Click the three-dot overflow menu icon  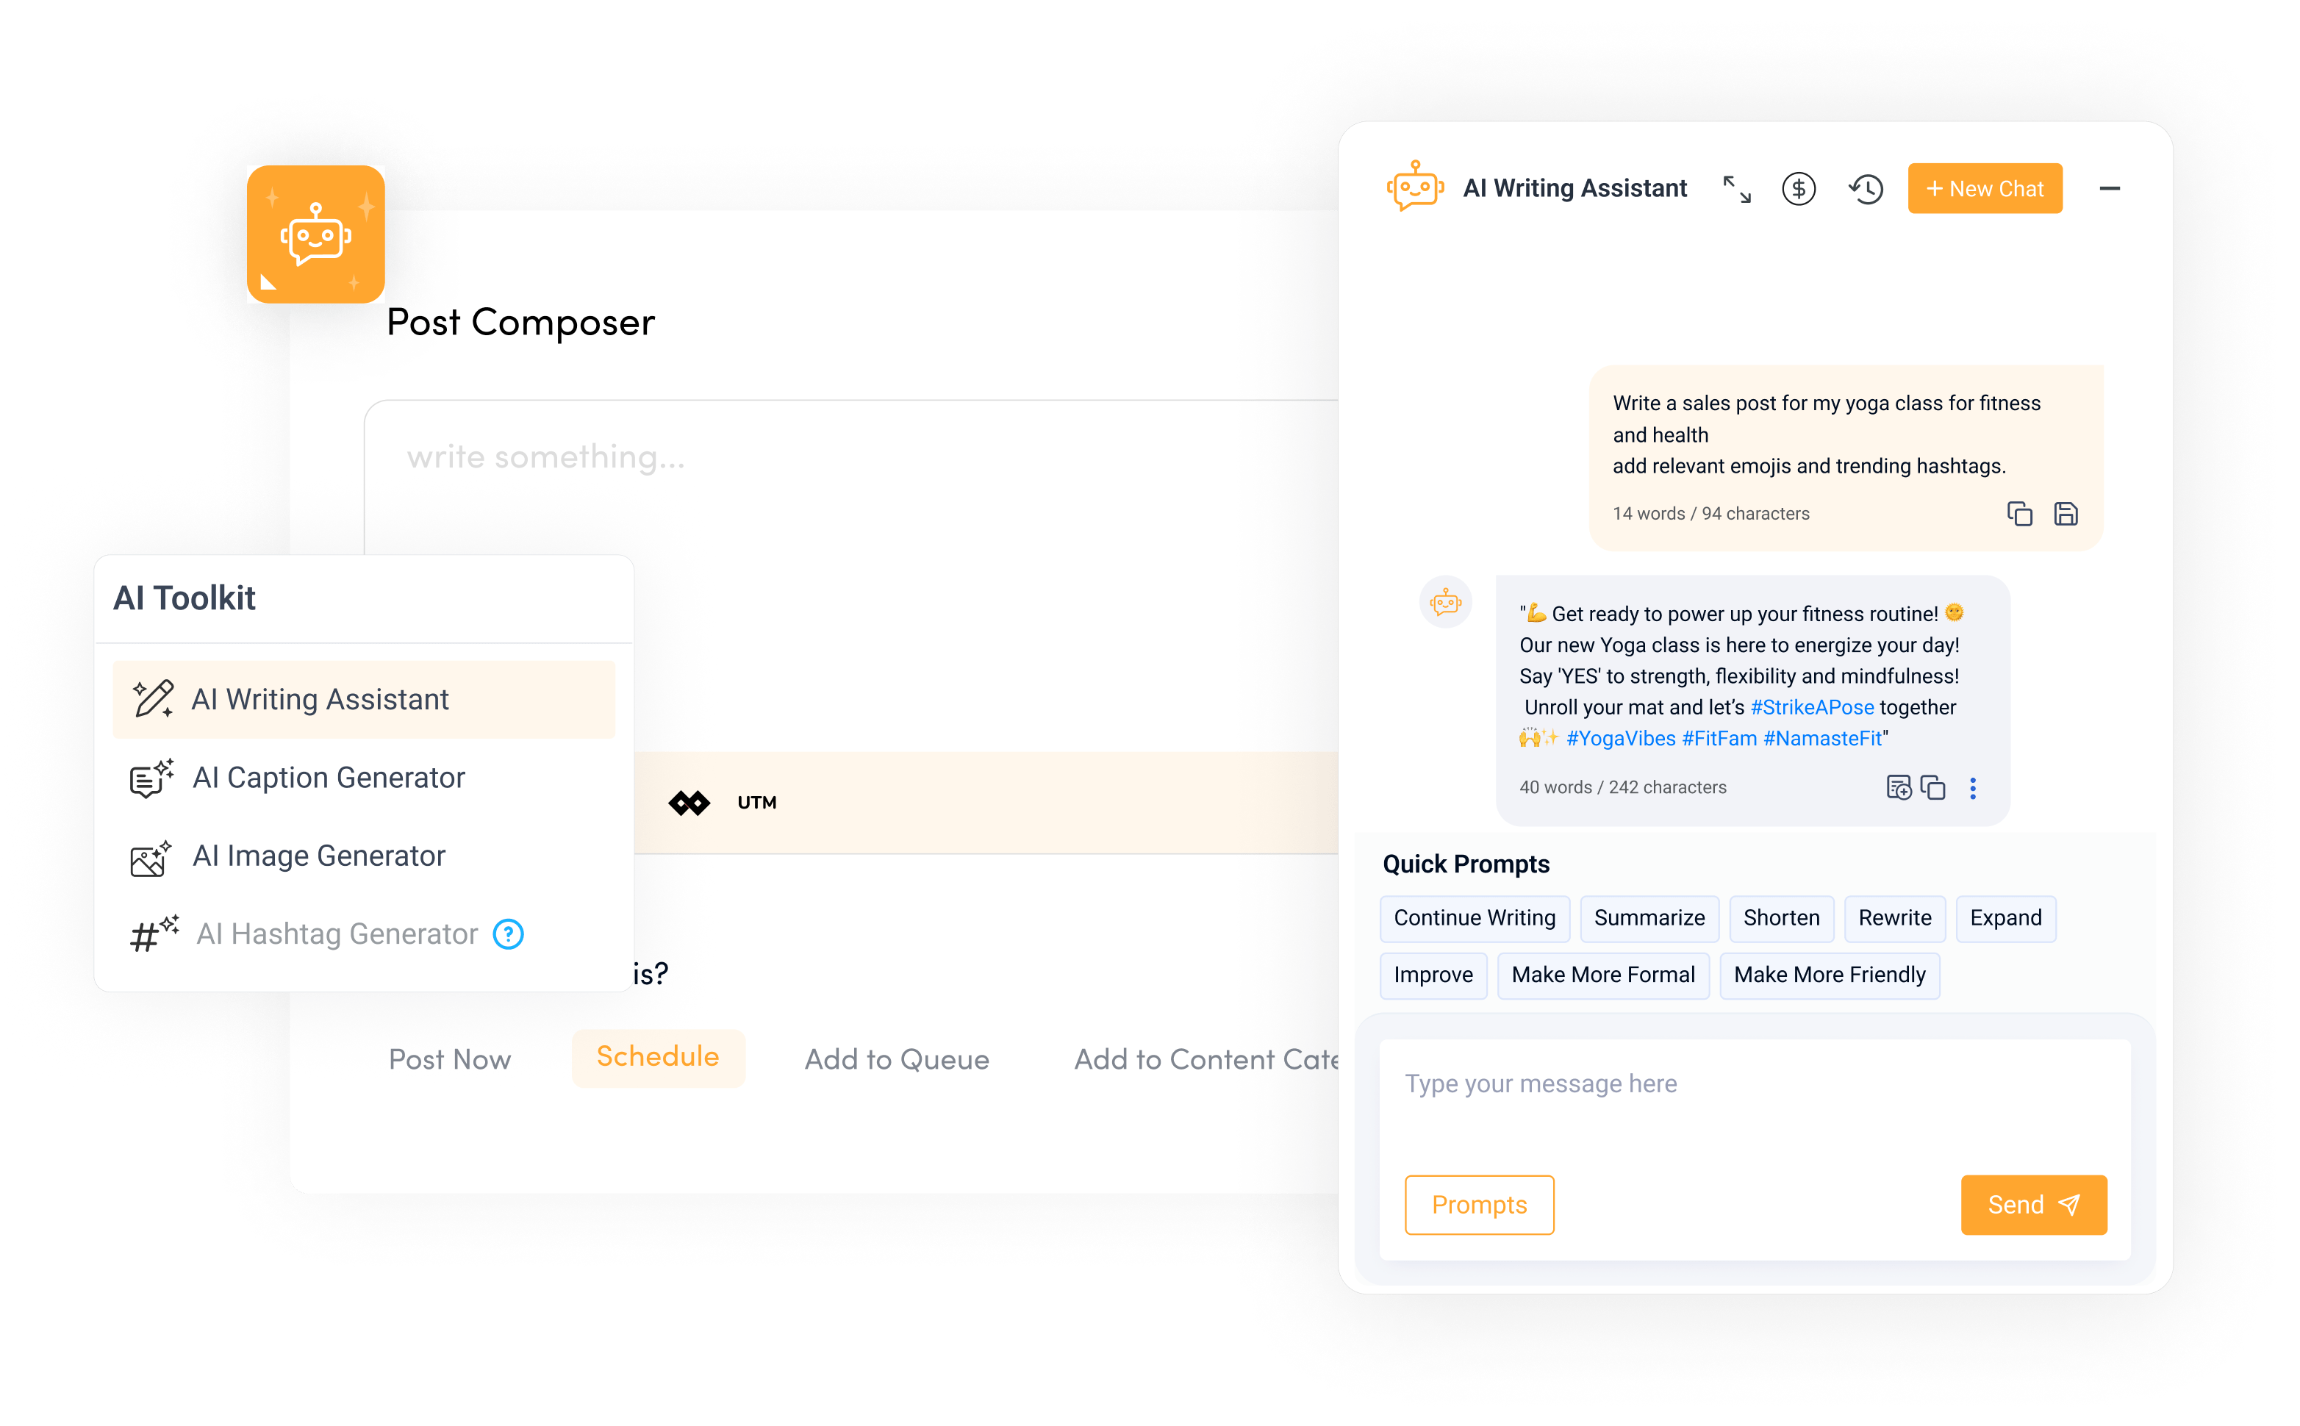(x=1971, y=789)
